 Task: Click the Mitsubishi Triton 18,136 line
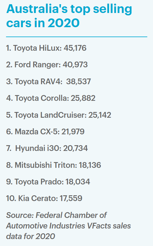click(x=54, y=165)
